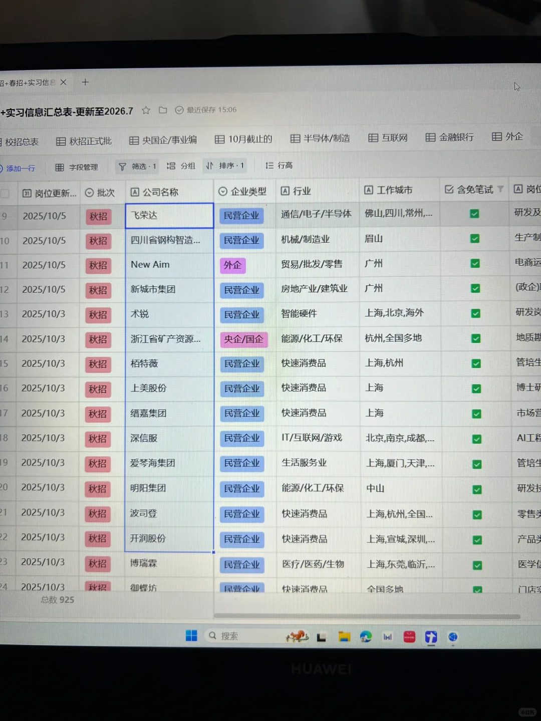The width and height of the screenshot is (541, 721).
Task: Open File Explorer from the taskbar
Action: 344,637
